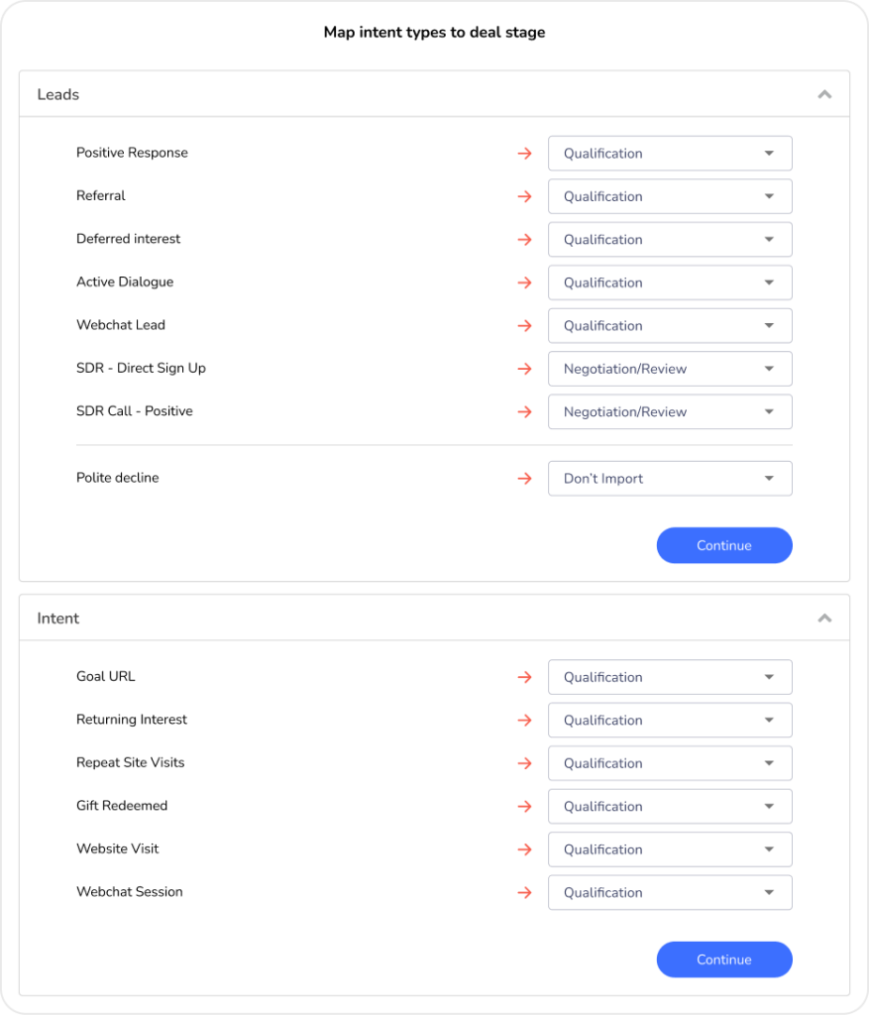
Task: Expand the Active Dialogue stage dropdown
Action: pyautogui.click(x=670, y=282)
